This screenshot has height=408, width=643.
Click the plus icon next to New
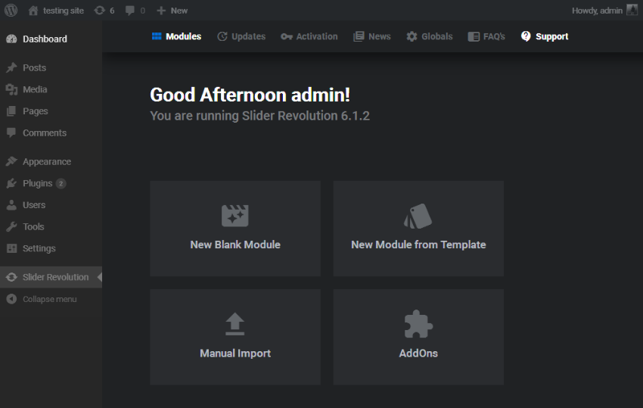[161, 11]
